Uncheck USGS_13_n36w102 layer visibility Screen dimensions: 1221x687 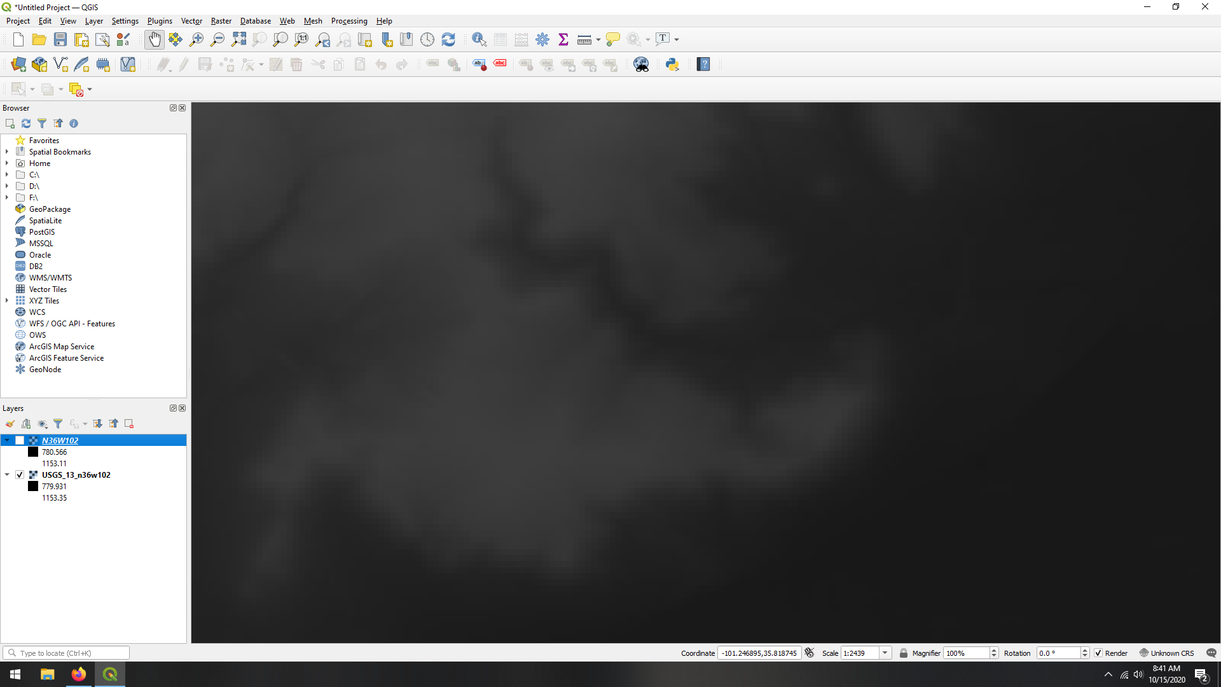pos(20,475)
